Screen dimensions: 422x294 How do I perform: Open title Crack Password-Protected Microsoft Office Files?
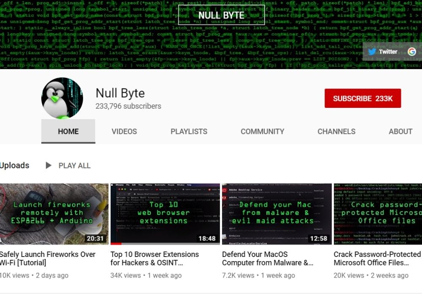point(377,258)
